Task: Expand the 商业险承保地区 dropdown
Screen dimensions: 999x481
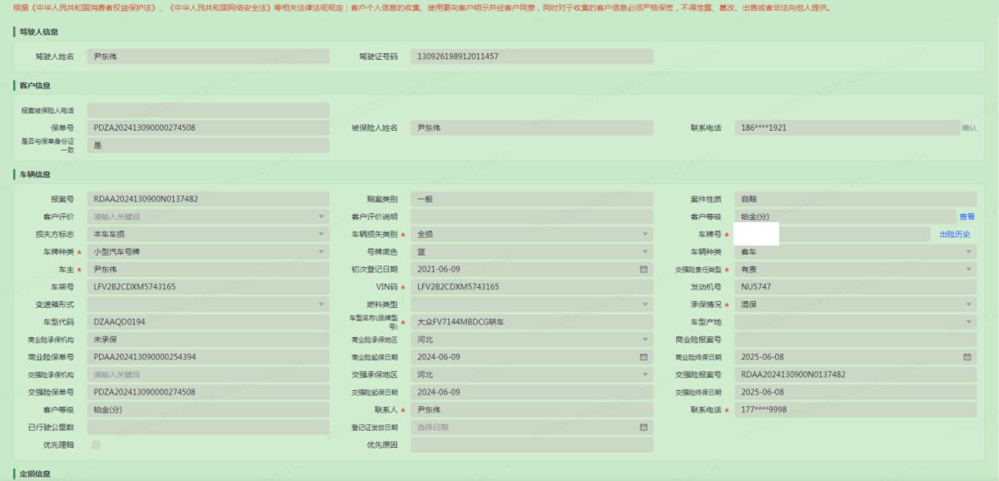Action: (644, 340)
